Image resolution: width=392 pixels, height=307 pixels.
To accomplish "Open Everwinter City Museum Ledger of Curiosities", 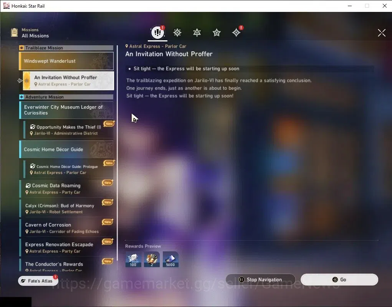I will pos(66,110).
